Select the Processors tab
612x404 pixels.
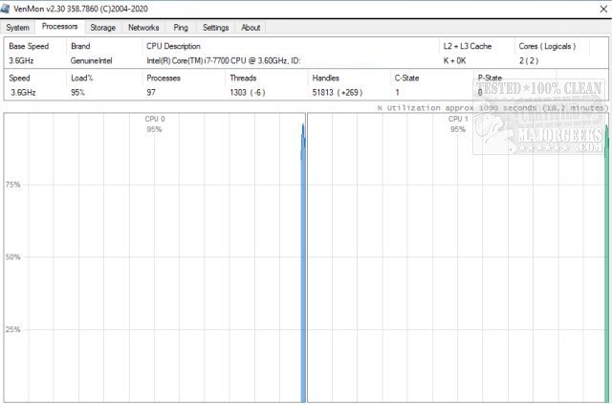coord(59,27)
